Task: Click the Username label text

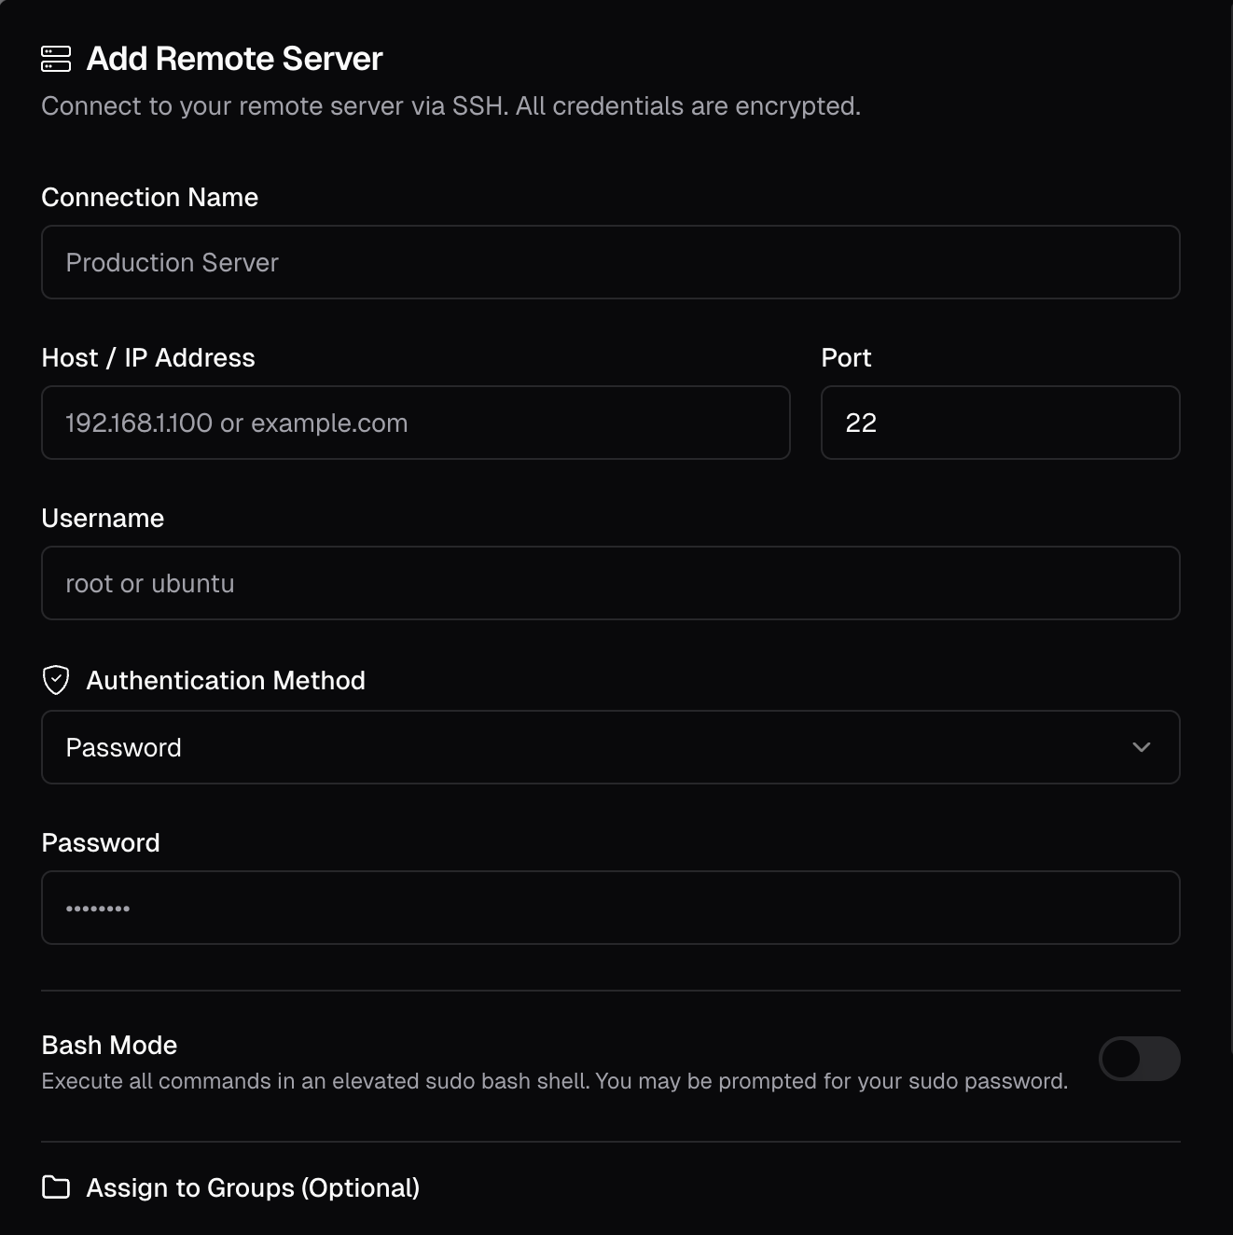Action: click(x=103, y=519)
